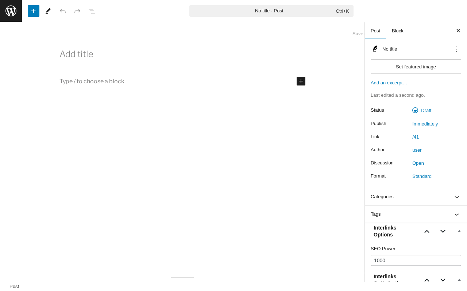Click Set featured image button
The width and height of the screenshot is (467, 291).
click(x=416, y=67)
